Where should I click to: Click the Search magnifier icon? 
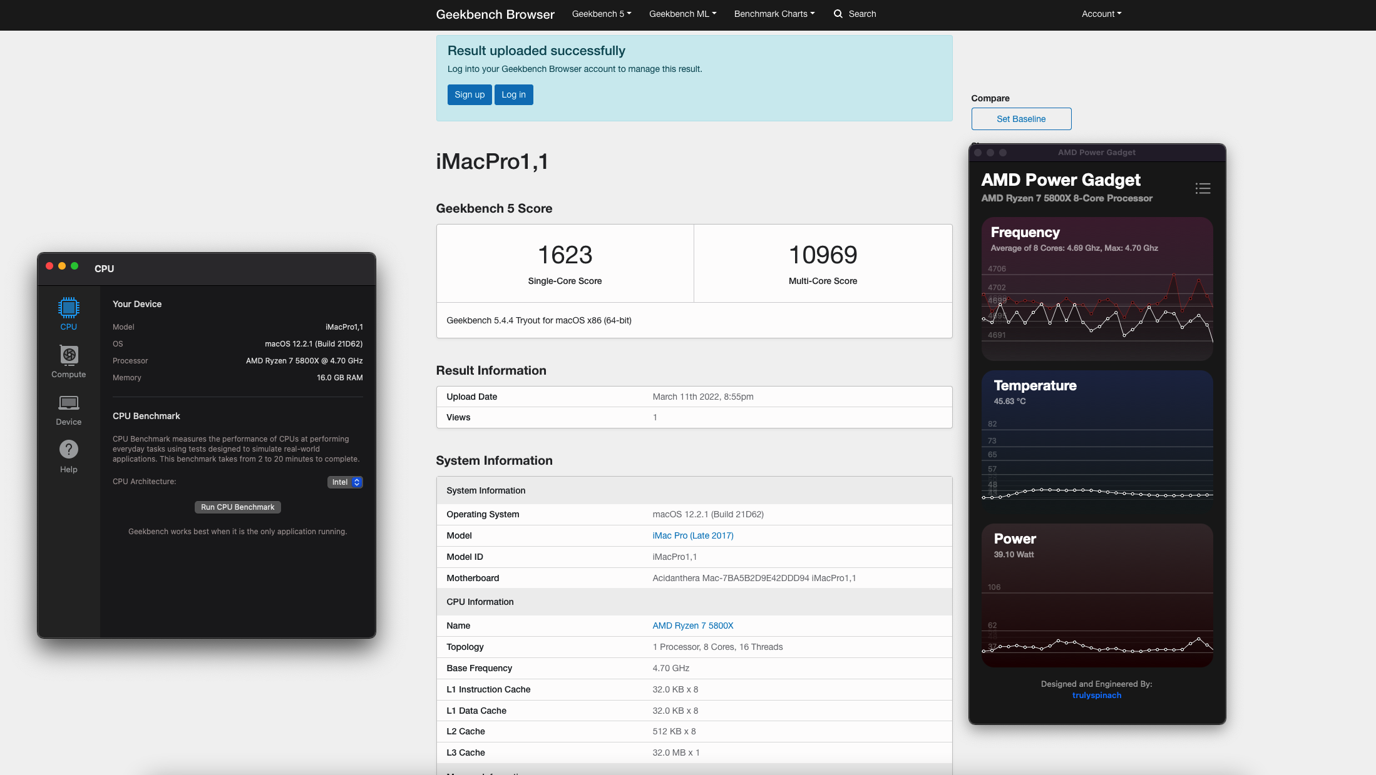pos(838,14)
